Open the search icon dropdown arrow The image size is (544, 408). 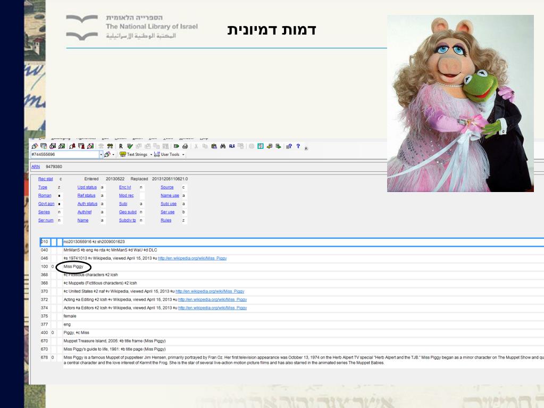tap(113, 155)
